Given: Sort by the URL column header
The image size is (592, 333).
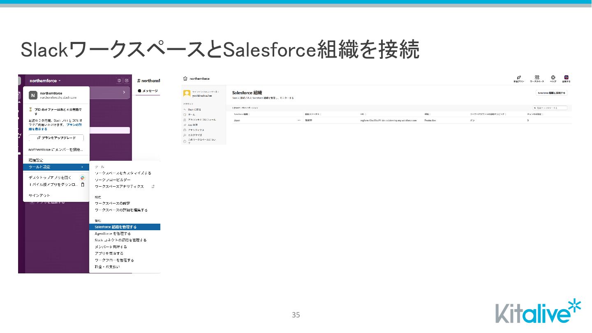Looking at the screenshot, I should point(363,114).
